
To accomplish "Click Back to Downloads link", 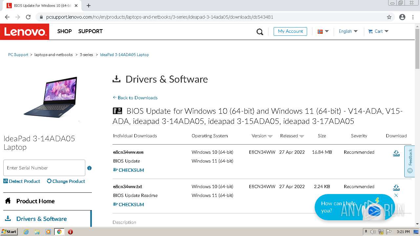I will point(135,98).
